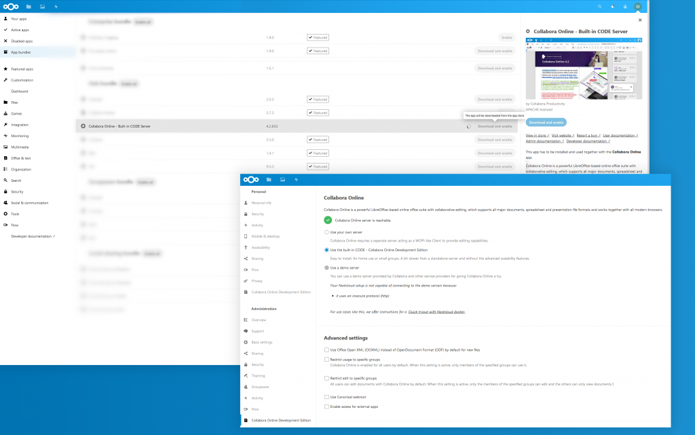The height and width of the screenshot is (435, 695).
Task: Click Nextcloud logo in settings window
Action: (x=251, y=179)
